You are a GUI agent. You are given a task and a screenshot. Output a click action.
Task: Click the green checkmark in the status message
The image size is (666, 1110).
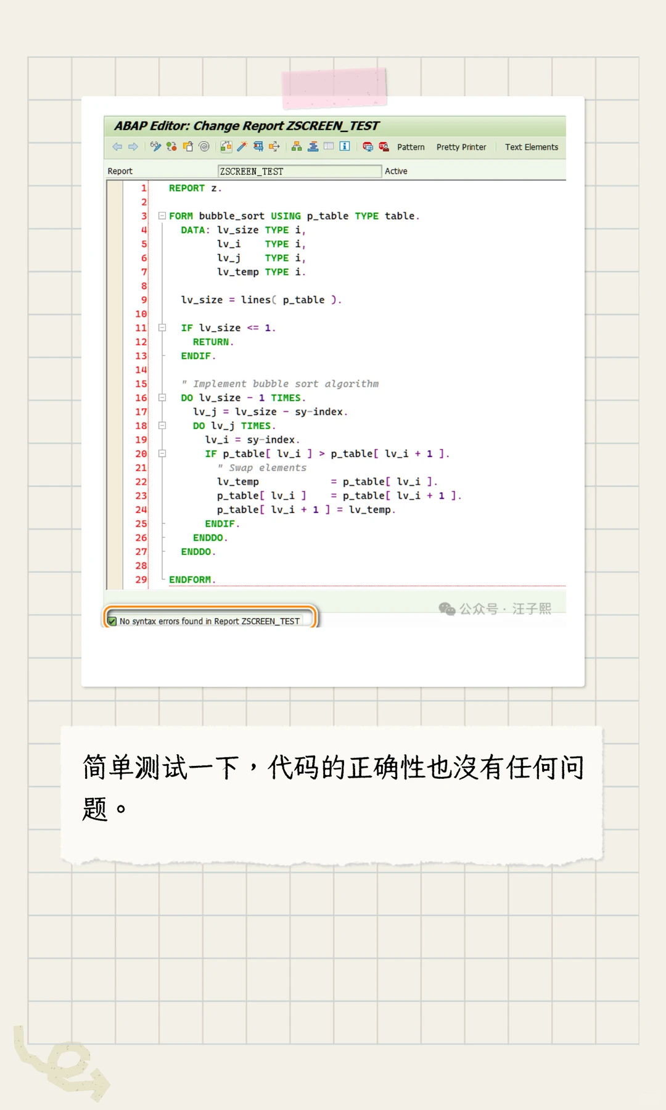[112, 621]
